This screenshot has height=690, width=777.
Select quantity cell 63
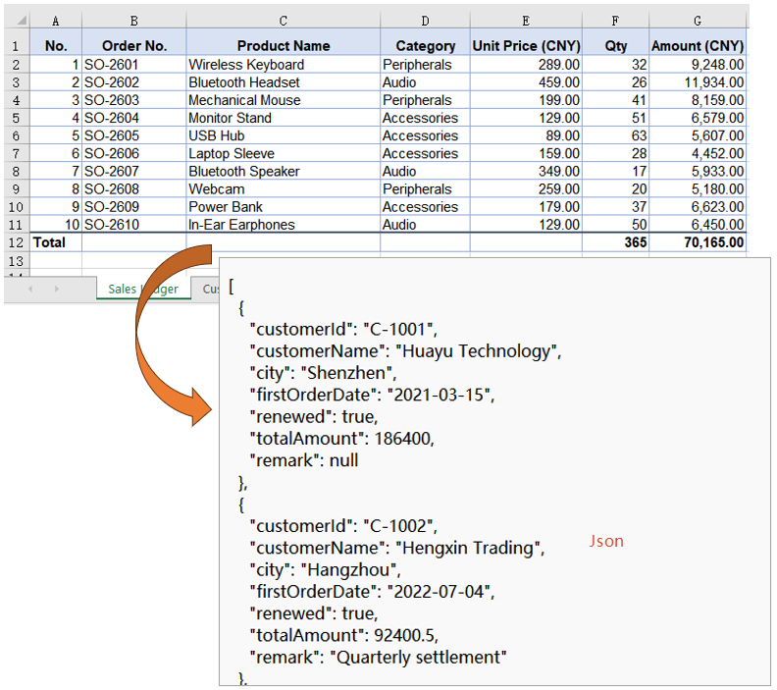(x=615, y=135)
